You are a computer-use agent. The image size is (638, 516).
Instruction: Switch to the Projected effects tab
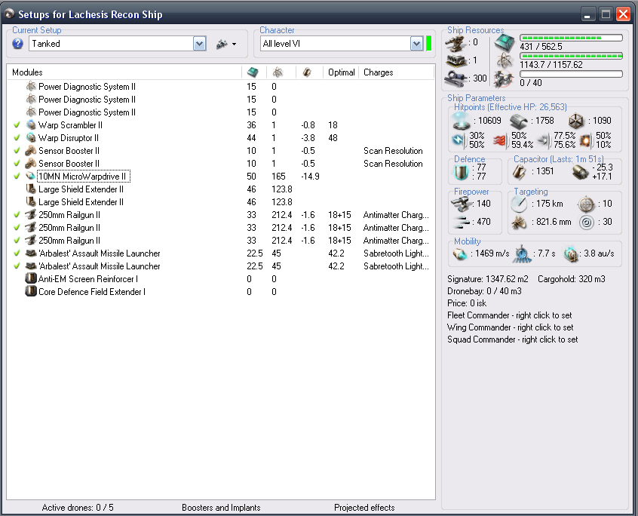click(364, 508)
